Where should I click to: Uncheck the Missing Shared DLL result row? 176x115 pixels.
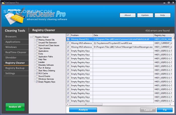tap(68, 39)
